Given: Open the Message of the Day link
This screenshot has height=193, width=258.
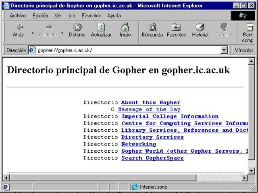Looking at the screenshot, I should [149, 109].
